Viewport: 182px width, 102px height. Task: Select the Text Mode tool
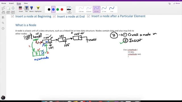point(3,10)
